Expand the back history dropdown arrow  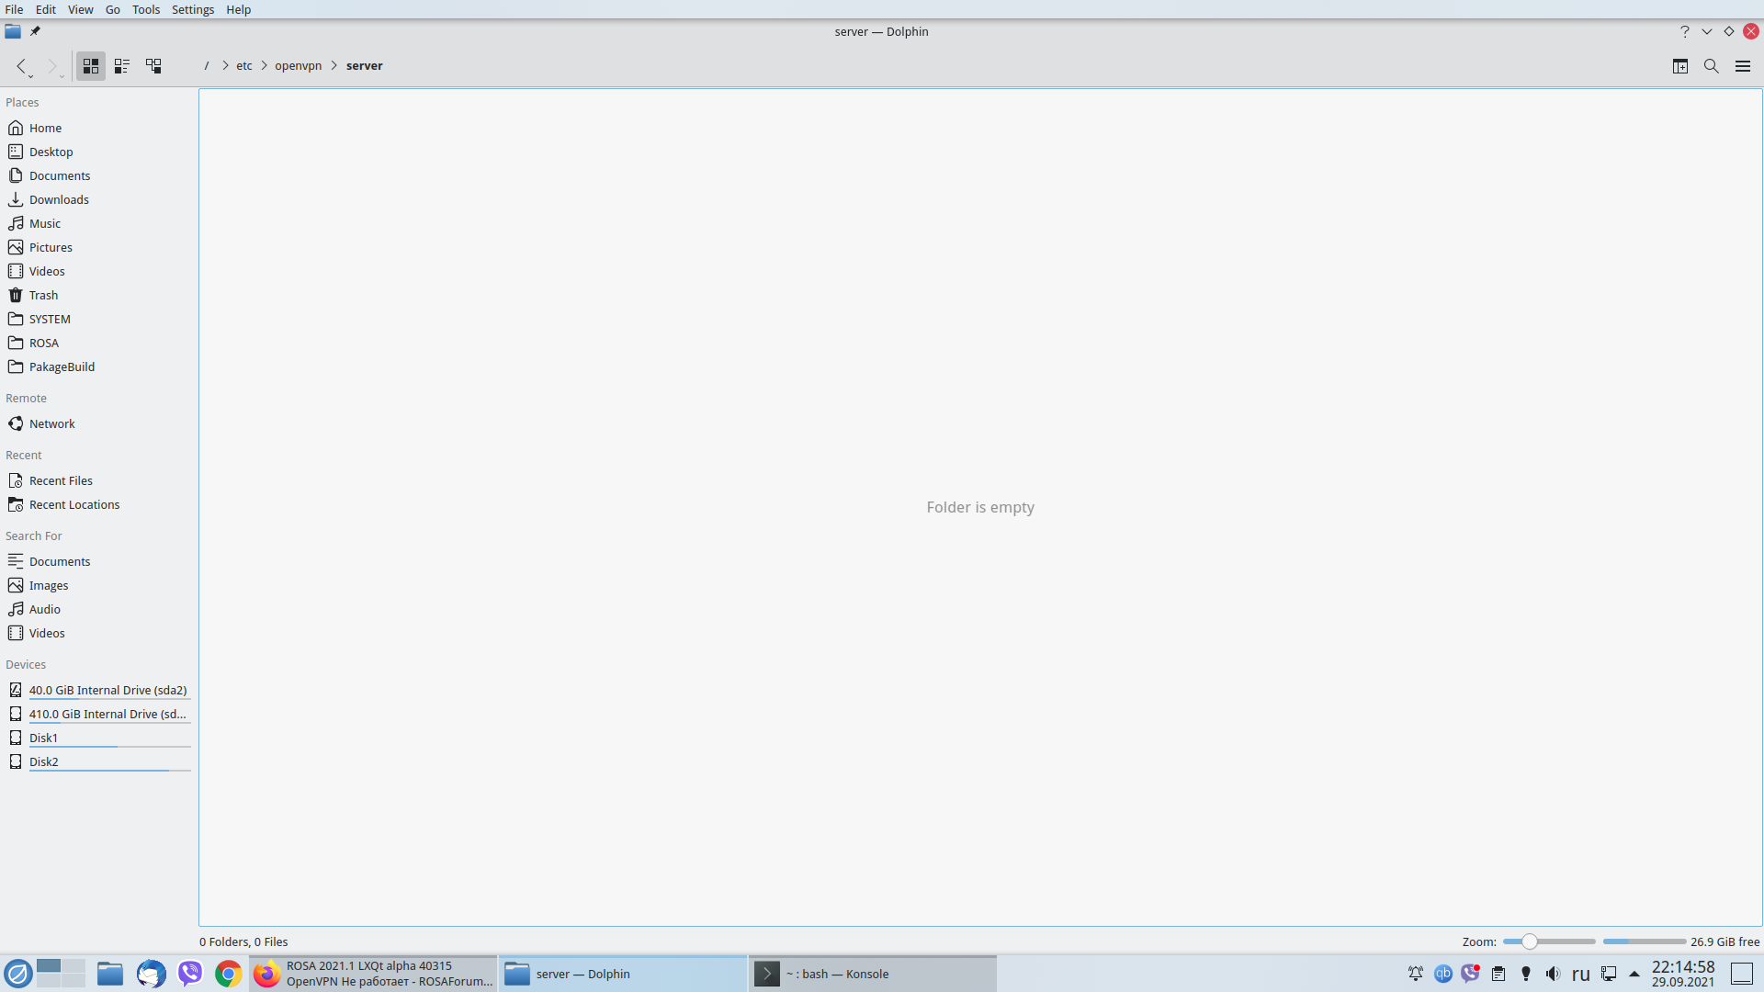point(31,76)
